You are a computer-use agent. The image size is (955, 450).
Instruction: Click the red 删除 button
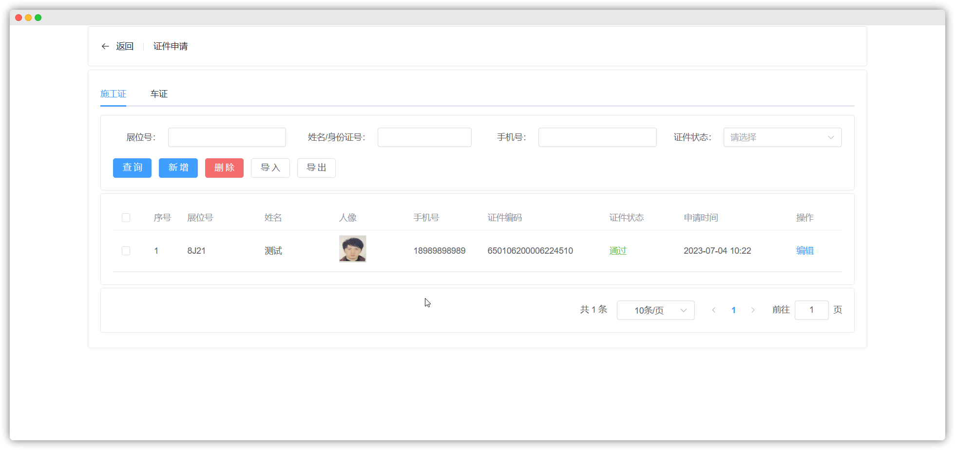click(x=224, y=168)
